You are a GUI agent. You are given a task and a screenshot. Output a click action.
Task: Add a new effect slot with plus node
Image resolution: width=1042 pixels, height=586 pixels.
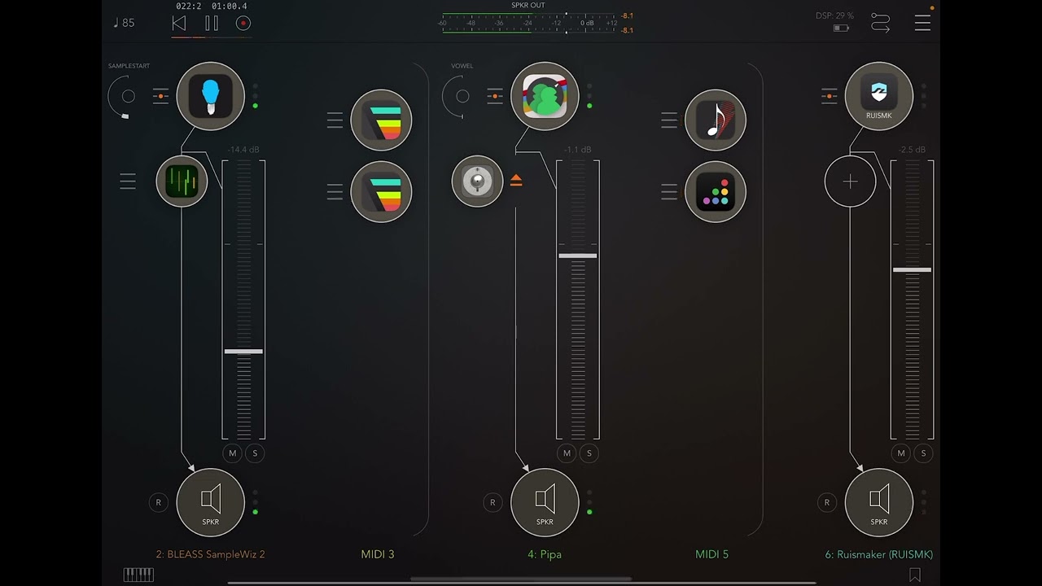coord(850,181)
